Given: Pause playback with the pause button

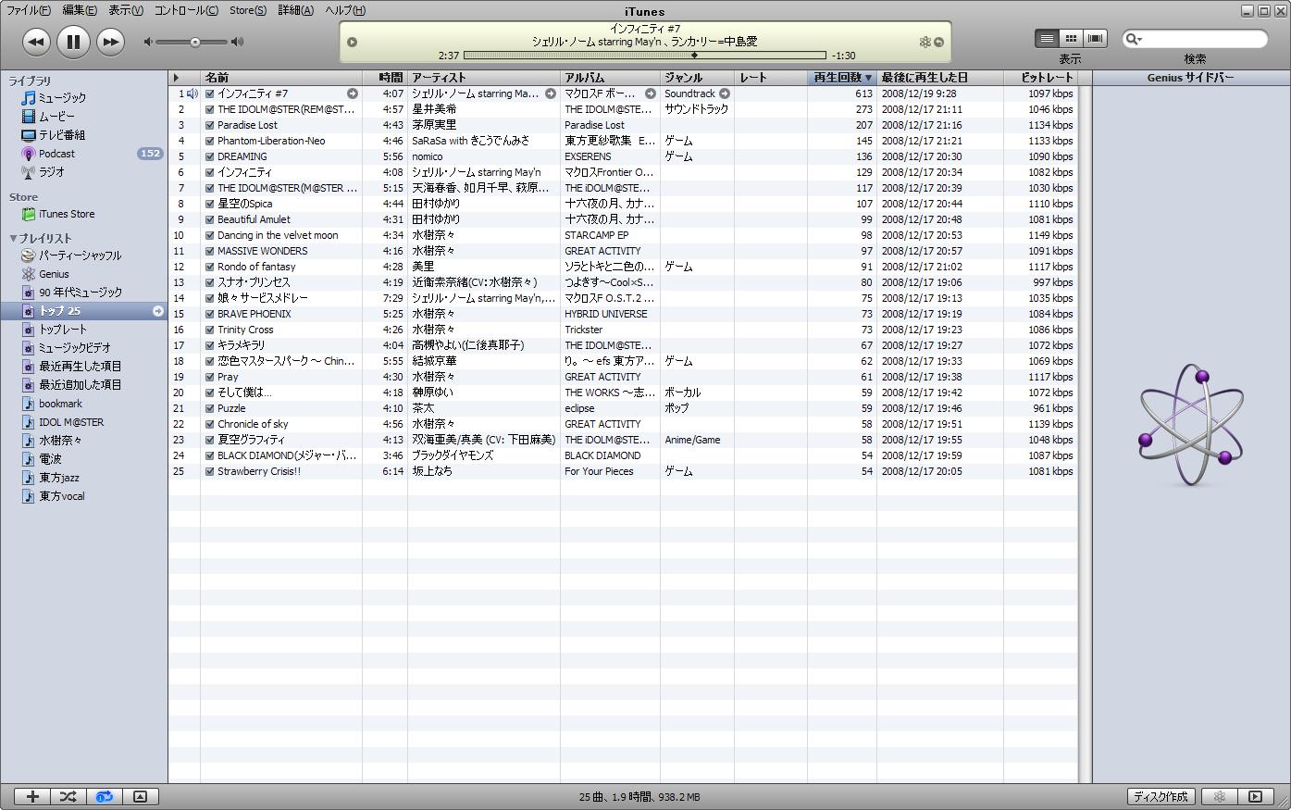Looking at the screenshot, I should click(73, 41).
